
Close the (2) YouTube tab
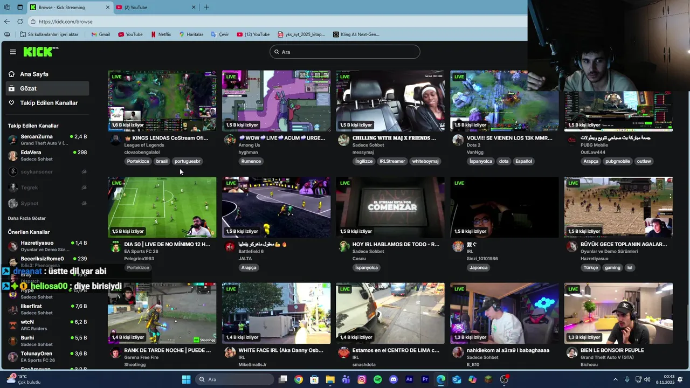tap(194, 7)
